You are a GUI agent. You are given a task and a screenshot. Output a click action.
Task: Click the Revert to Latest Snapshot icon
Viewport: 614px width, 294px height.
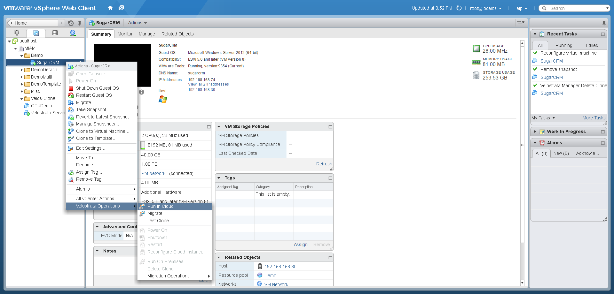pos(71,117)
